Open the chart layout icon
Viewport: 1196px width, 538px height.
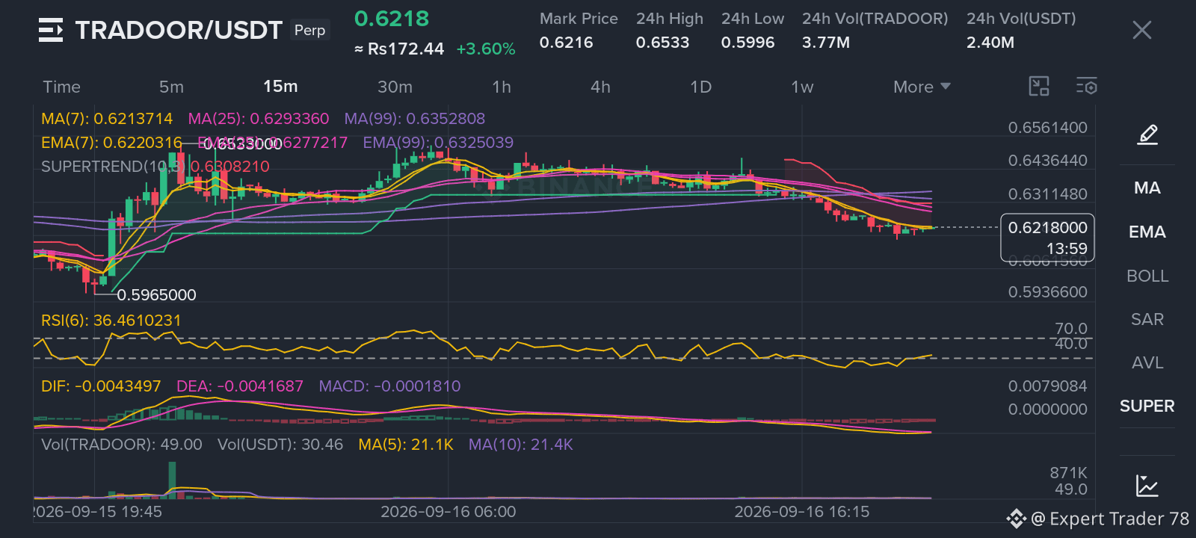(1039, 87)
